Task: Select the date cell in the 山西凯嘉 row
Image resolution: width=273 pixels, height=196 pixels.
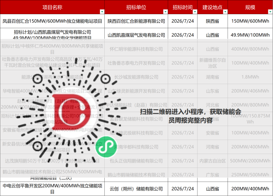Action: (x=183, y=35)
